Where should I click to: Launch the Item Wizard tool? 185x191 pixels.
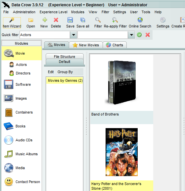pyautogui.click(x=12, y=23)
